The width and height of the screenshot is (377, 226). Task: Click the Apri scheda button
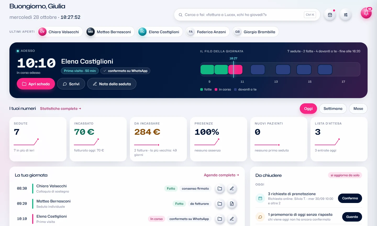(36, 84)
